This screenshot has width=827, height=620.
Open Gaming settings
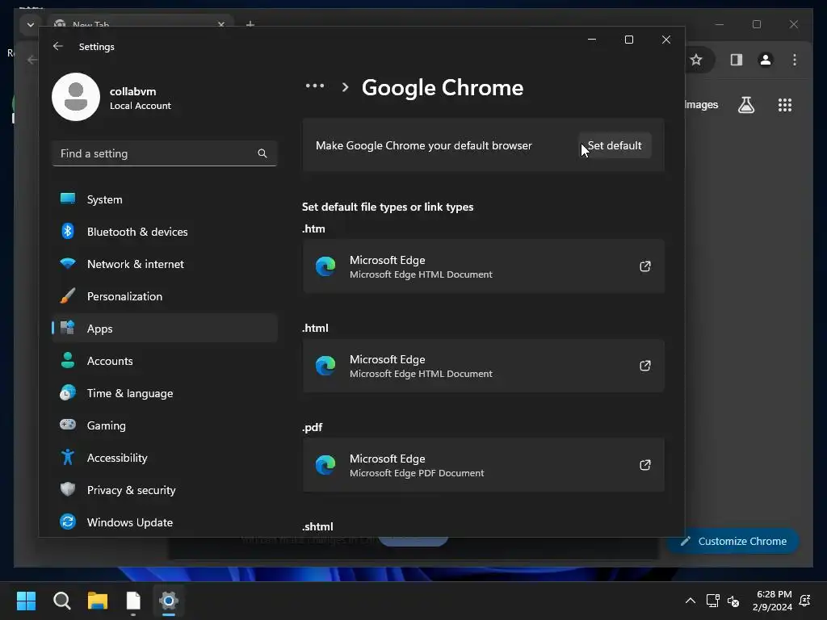pyautogui.click(x=165, y=425)
